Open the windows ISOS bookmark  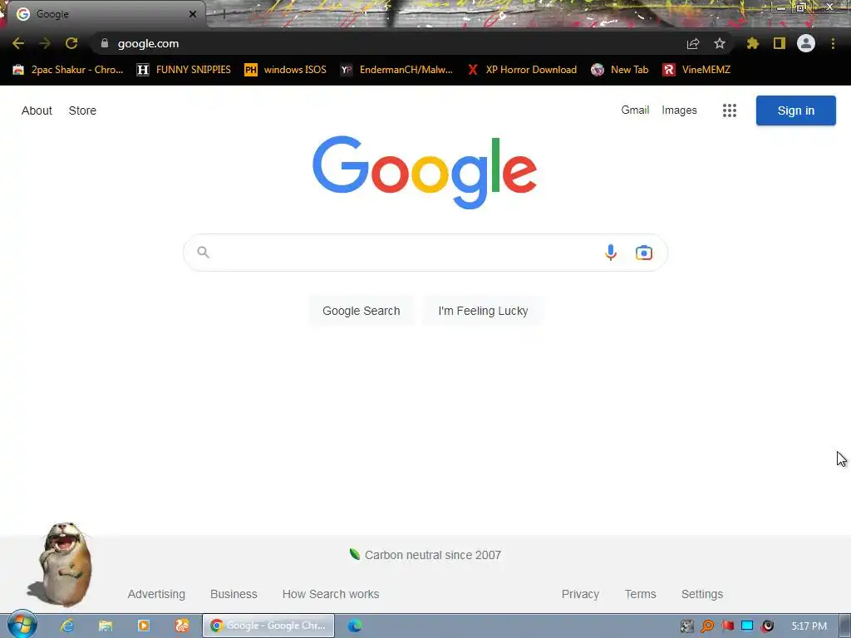[x=286, y=70]
